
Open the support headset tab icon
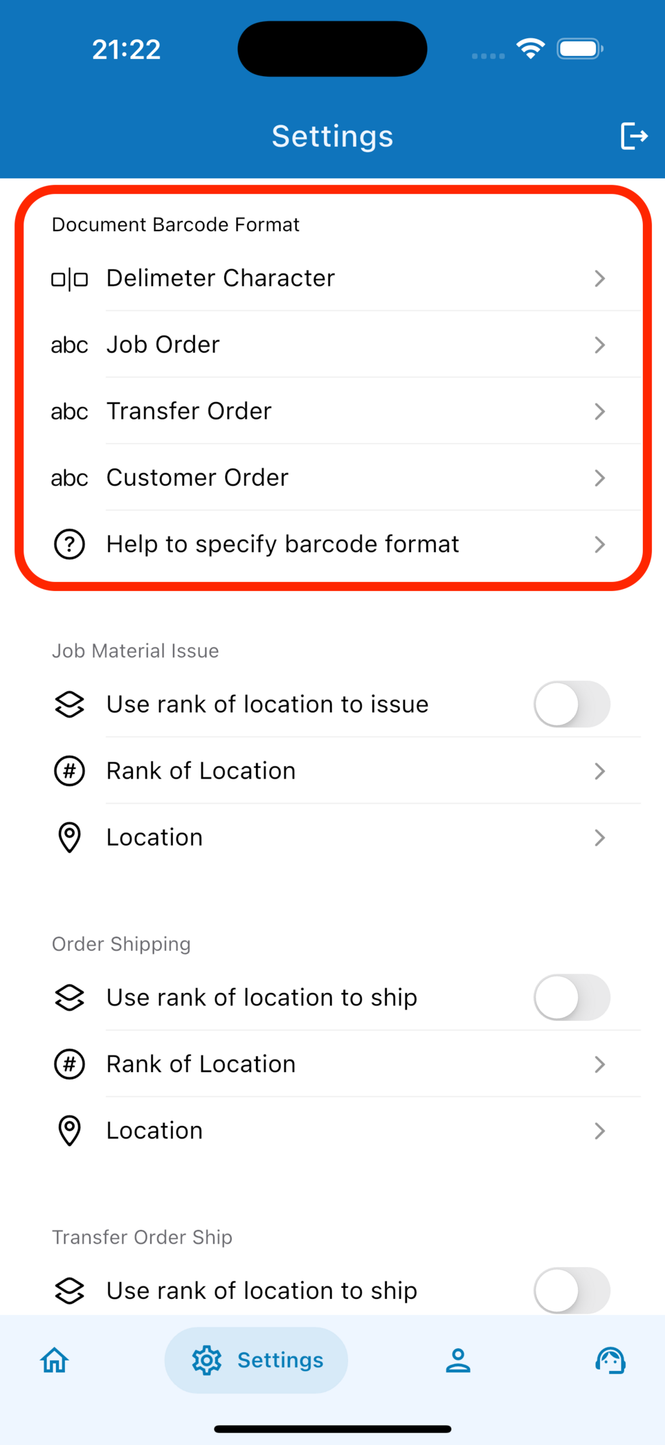[x=610, y=1360]
